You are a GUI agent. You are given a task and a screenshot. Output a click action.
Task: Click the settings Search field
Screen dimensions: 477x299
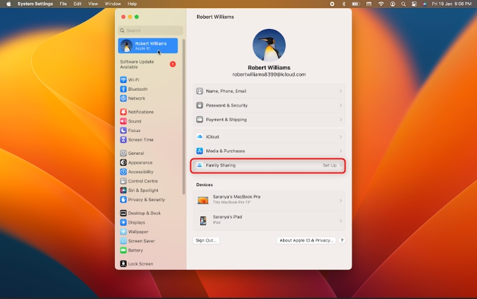150,30
